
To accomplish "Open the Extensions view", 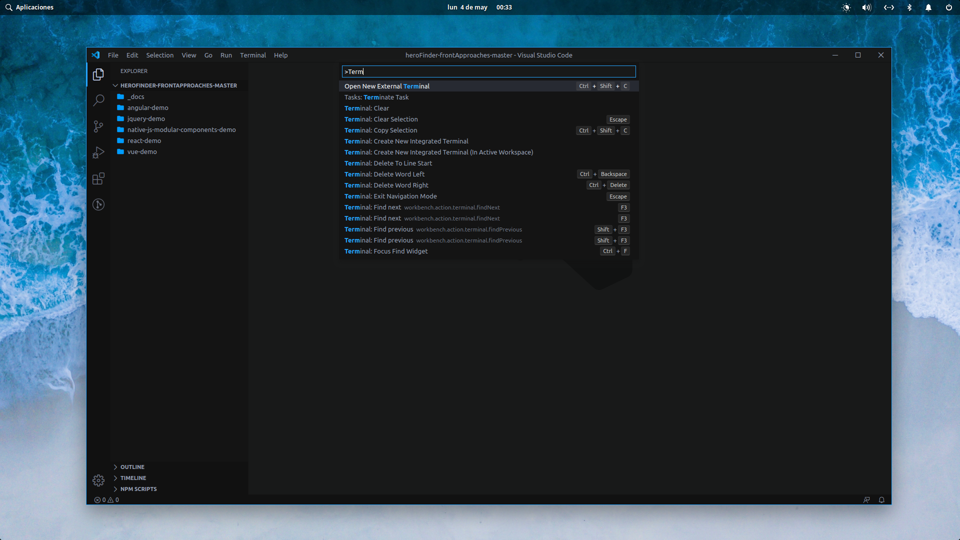I will (x=98, y=178).
